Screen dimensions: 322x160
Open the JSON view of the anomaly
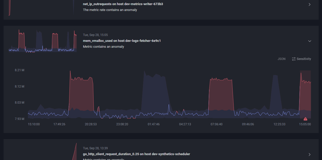point(281,59)
